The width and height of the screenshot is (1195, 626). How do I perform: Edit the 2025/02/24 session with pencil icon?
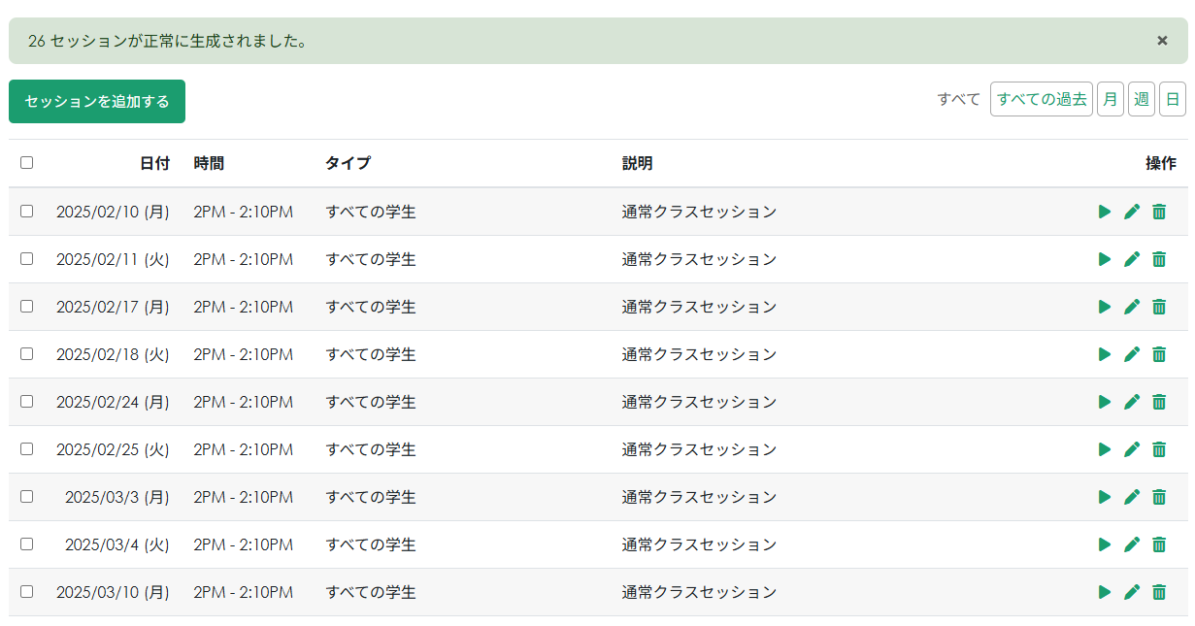[1131, 402]
